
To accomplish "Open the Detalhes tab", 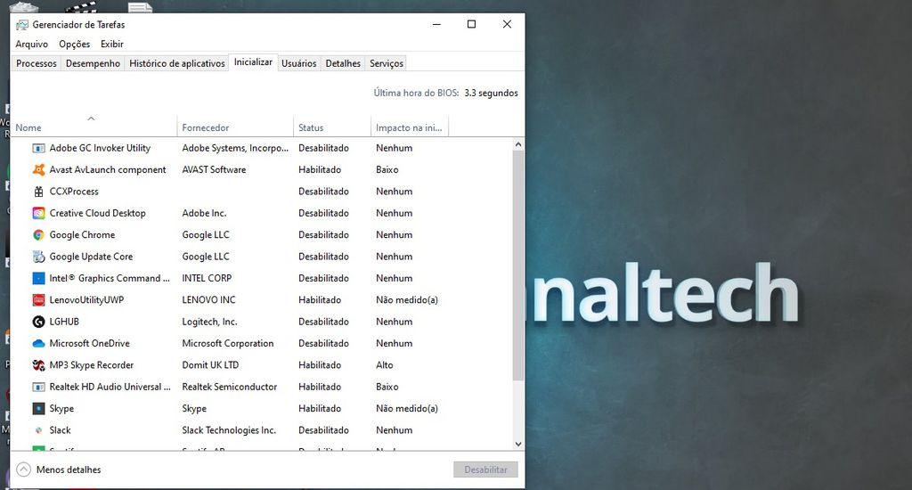I will 343,63.
